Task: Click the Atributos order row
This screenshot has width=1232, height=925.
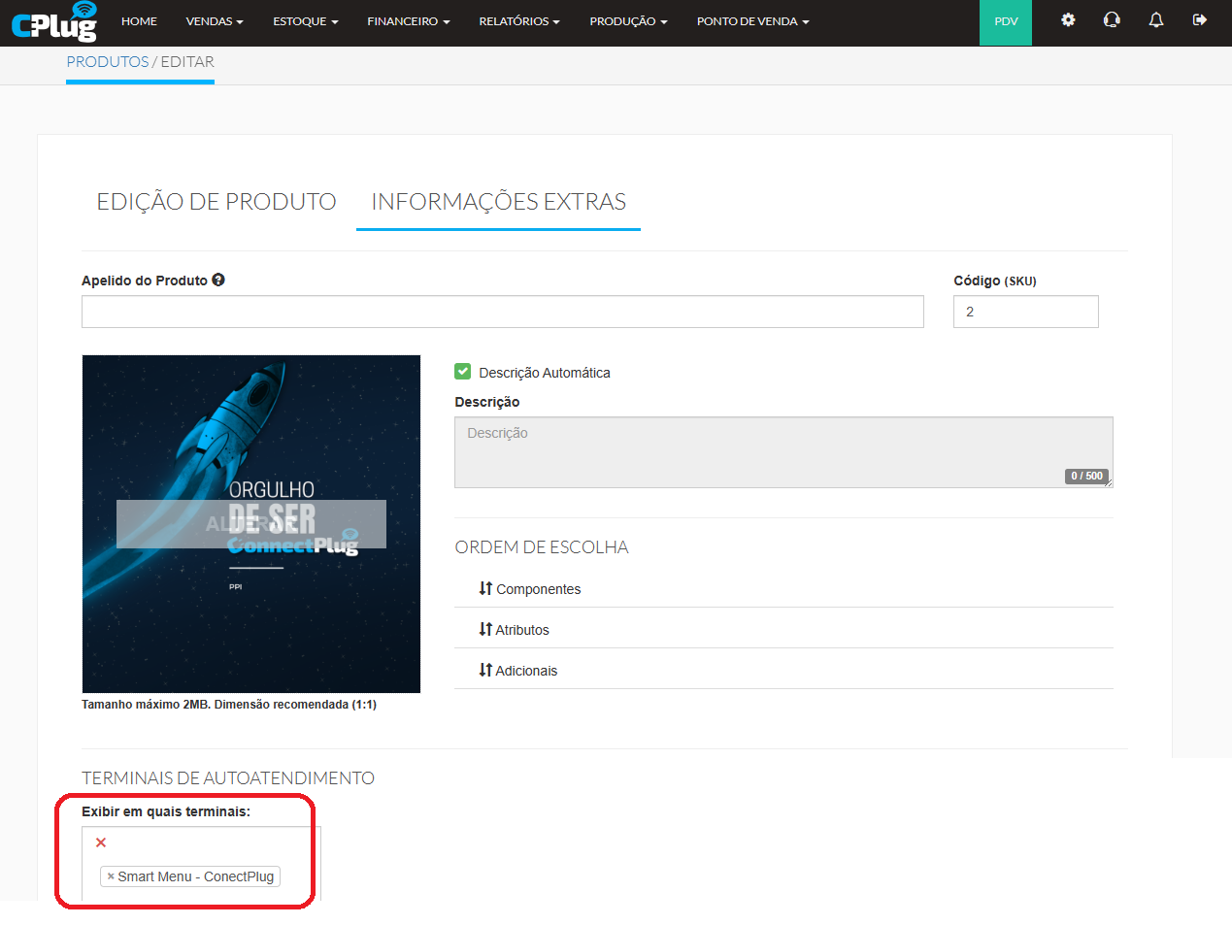Action: (x=783, y=629)
